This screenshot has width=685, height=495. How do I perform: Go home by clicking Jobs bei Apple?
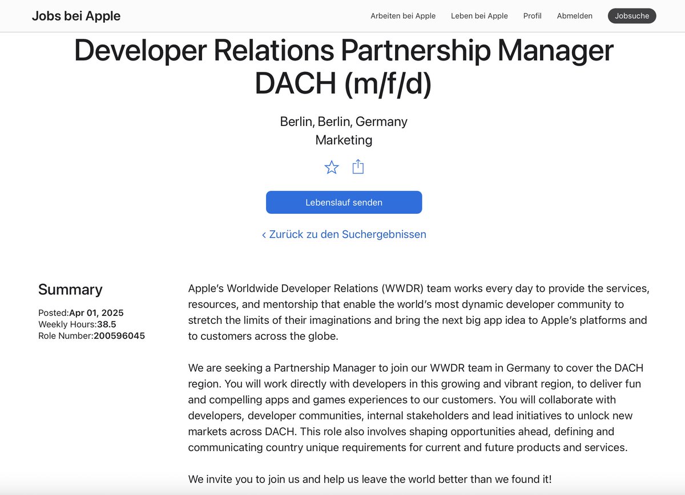pos(76,16)
